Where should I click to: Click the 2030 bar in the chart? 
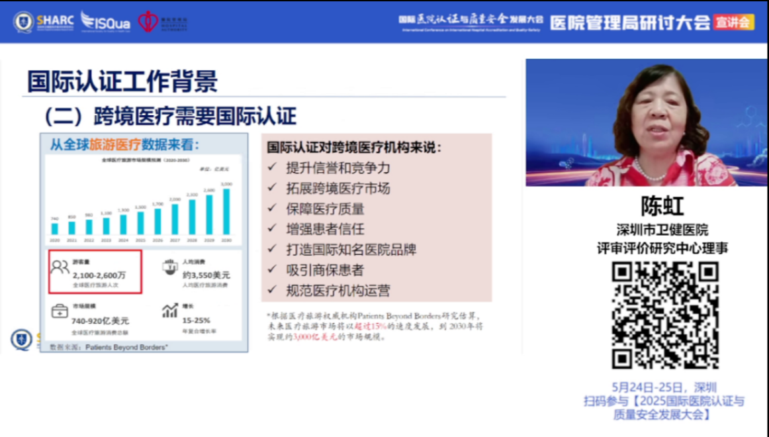tap(226, 212)
